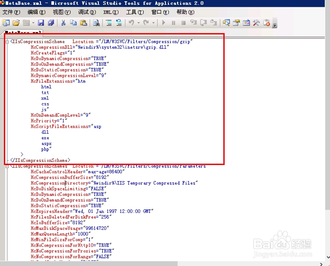Click the Paste clipboard icon
Image resolution: width=330 pixels, height=266 pixels.
click(x=84, y=23)
